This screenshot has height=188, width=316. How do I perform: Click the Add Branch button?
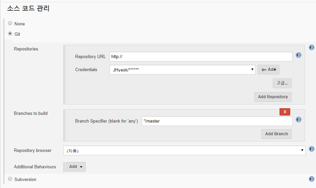click(276, 134)
